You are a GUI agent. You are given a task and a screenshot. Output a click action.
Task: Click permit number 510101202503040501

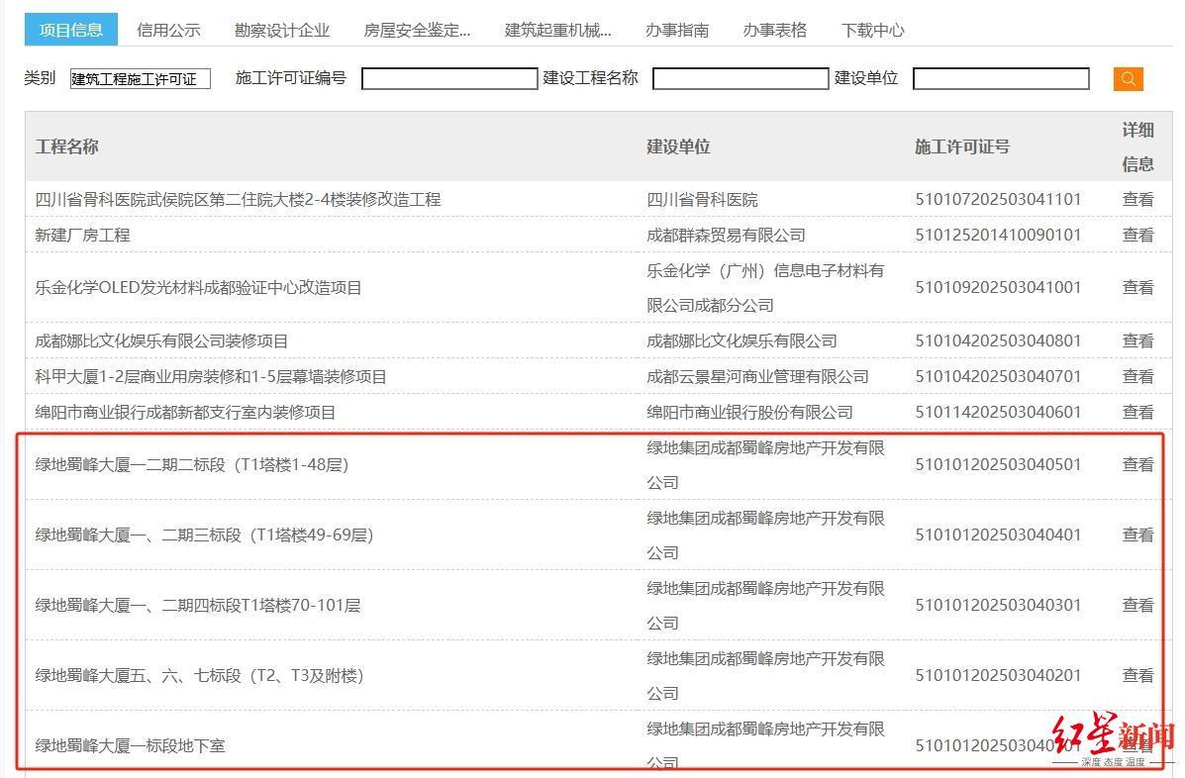pyautogui.click(x=998, y=464)
